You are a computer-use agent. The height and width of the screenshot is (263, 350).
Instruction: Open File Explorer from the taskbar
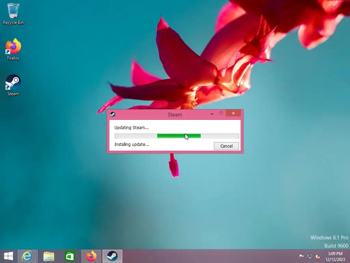click(x=49, y=256)
